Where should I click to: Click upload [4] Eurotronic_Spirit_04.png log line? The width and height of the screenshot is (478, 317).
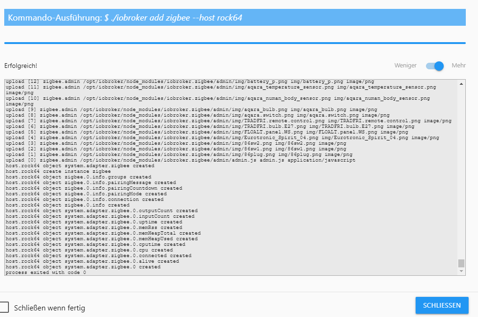(x=222, y=138)
